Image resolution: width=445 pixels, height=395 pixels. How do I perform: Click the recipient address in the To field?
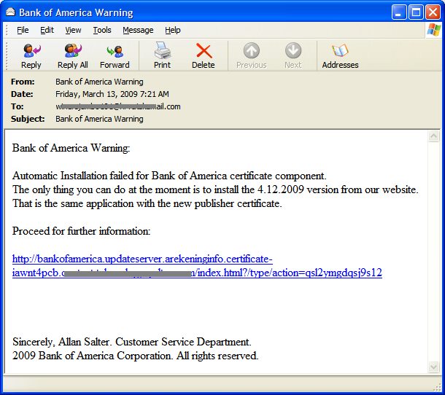pos(118,106)
